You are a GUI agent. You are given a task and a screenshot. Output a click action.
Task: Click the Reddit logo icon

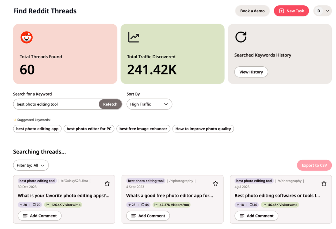coord(27,38)
